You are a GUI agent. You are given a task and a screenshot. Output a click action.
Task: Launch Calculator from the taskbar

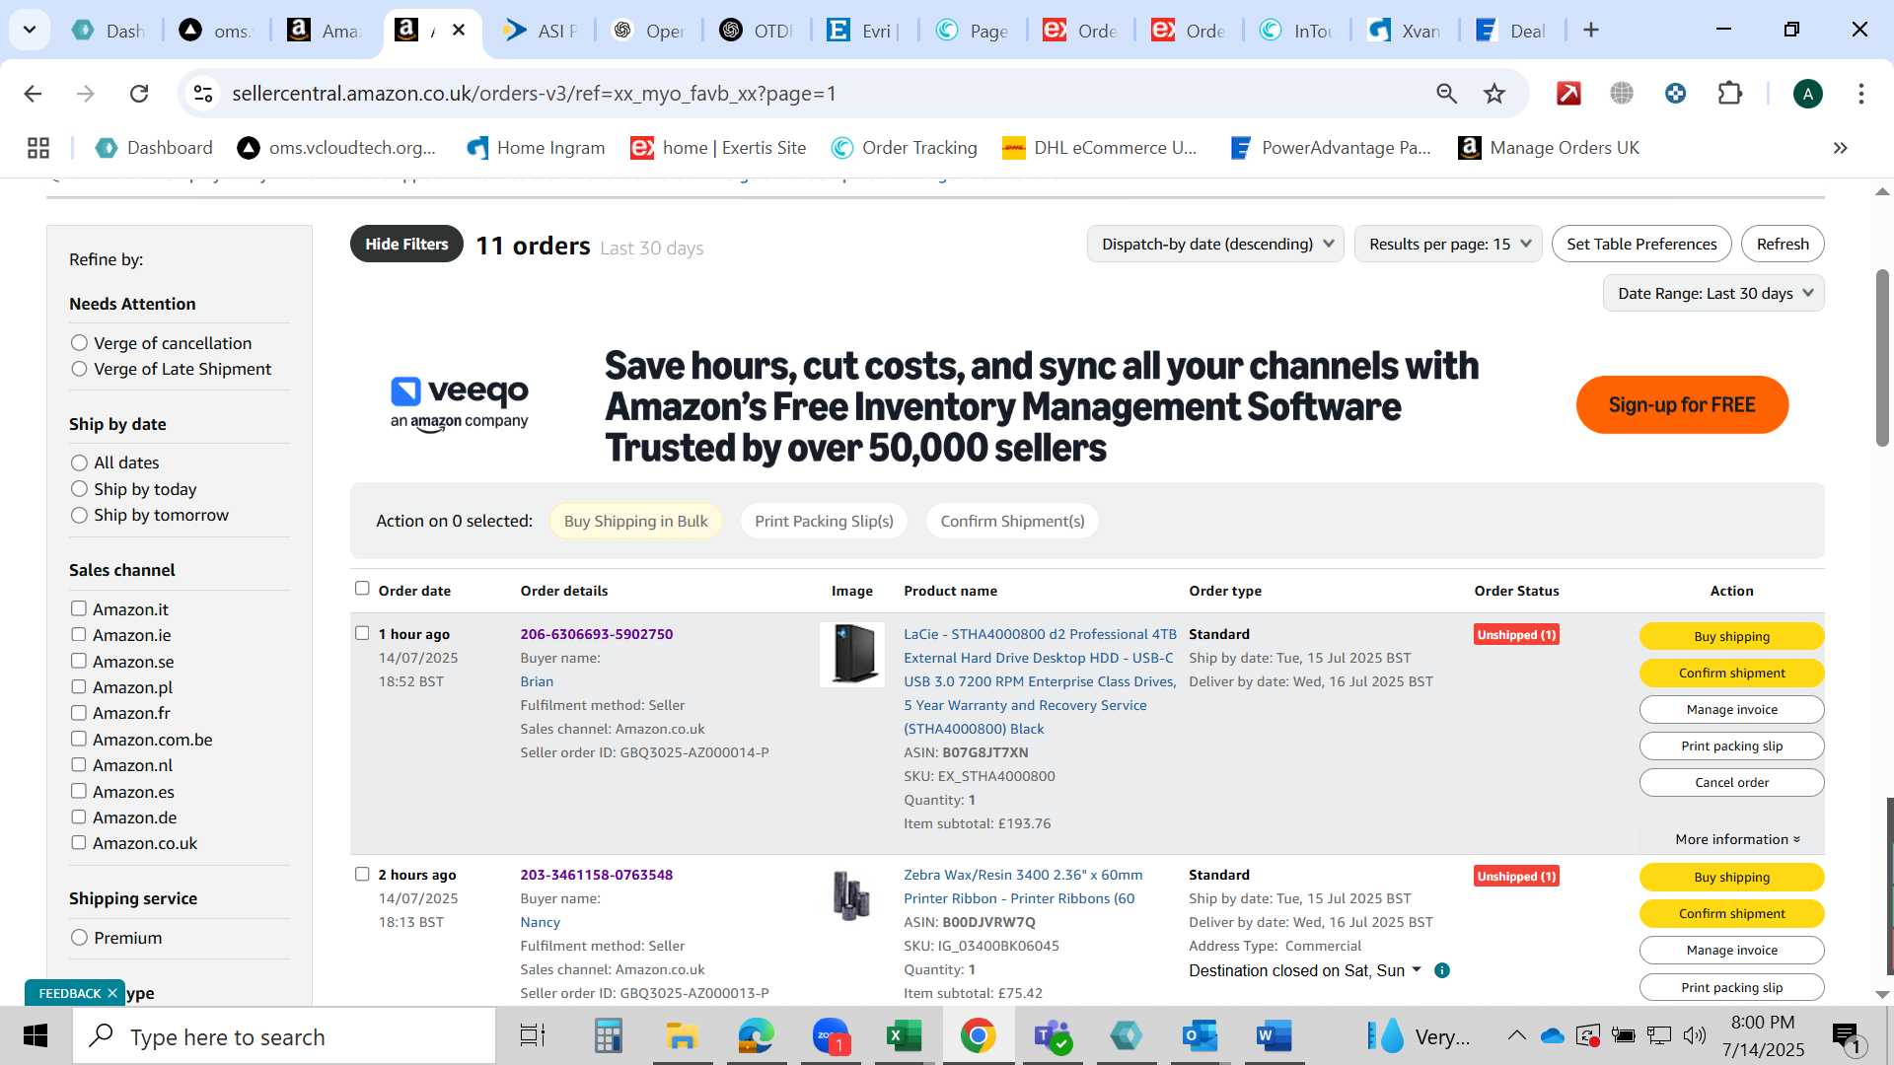(608, 1036)
